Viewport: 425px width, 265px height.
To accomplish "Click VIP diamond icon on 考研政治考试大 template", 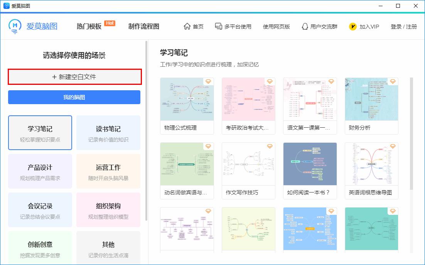I will tap(270, 81).
